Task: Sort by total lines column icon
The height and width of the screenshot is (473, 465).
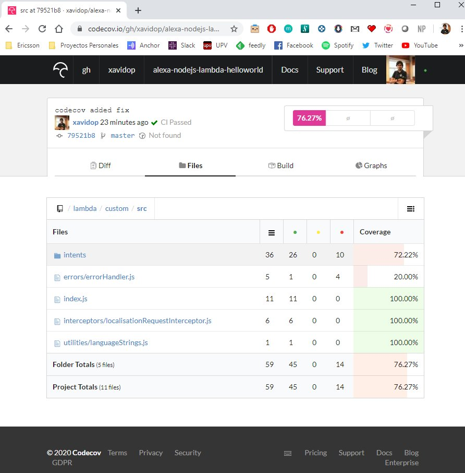Action: tap(272, 232)
